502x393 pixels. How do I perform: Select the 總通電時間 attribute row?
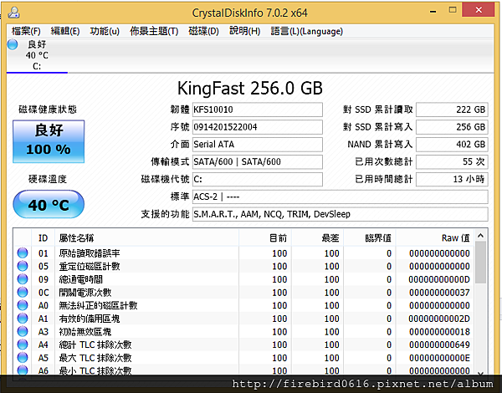click(243, 279)
